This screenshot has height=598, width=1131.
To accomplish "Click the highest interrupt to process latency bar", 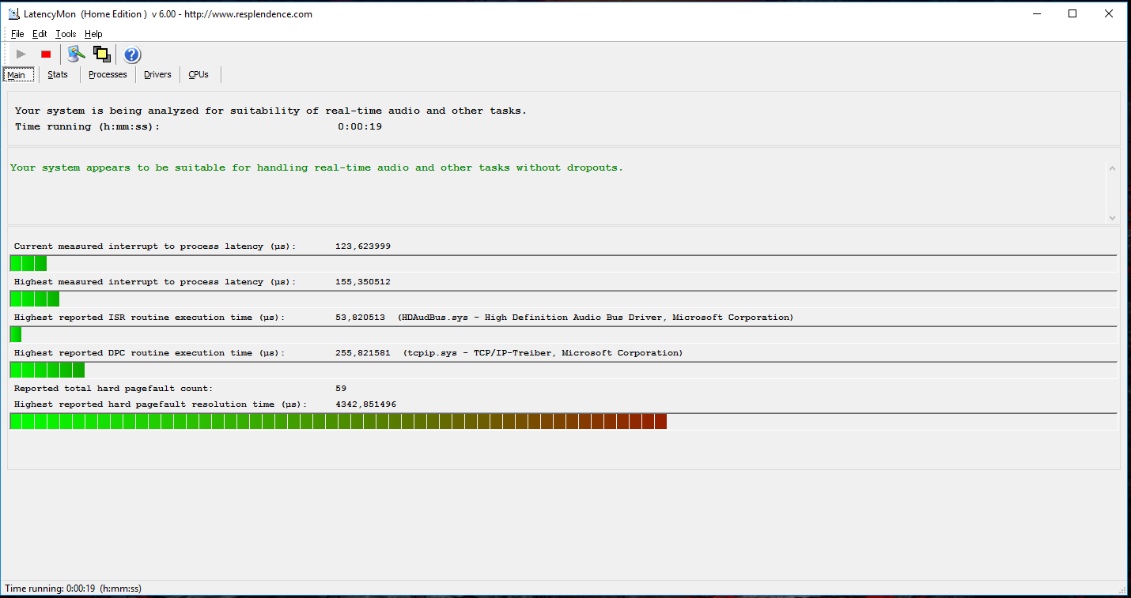I will 563,299.
